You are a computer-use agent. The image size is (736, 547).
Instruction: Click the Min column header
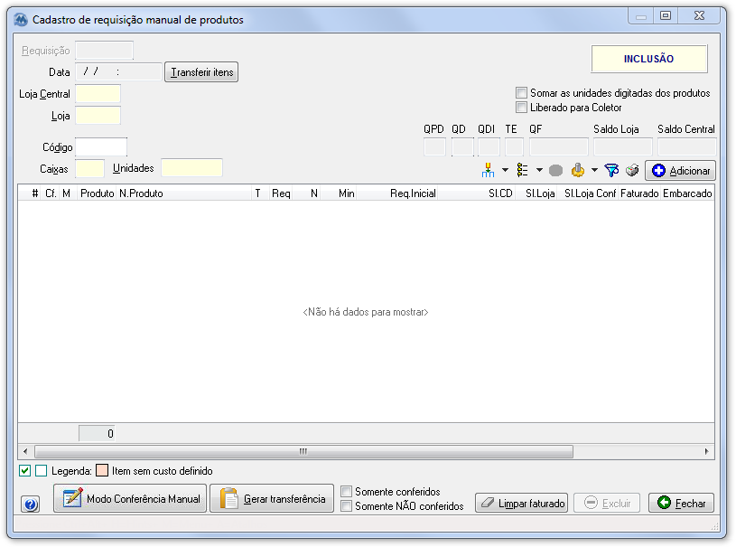tap(339, 193)
